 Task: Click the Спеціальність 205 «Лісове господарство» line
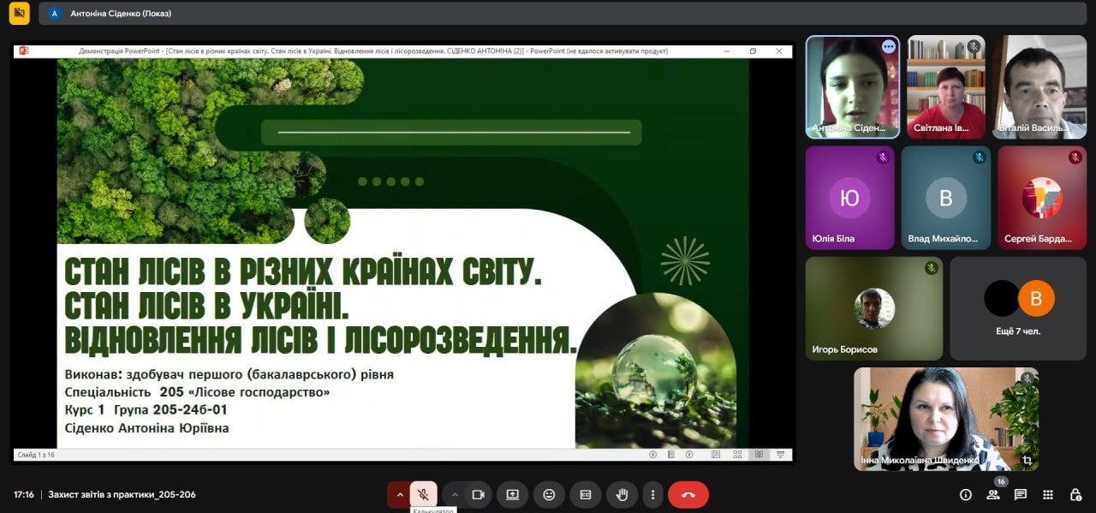click(197, 392)
